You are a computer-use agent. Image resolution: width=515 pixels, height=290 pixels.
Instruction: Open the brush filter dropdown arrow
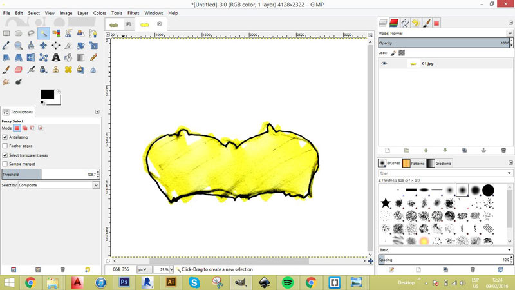[509, 173]
